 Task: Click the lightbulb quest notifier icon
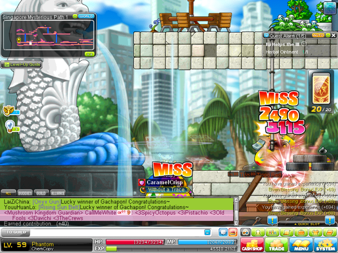[11, 126]
